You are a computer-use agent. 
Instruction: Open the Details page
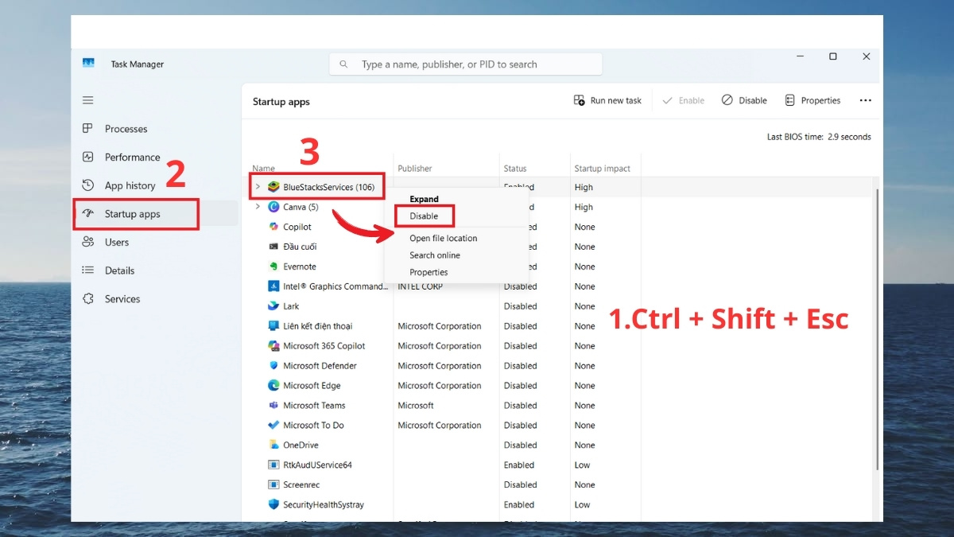119,270
